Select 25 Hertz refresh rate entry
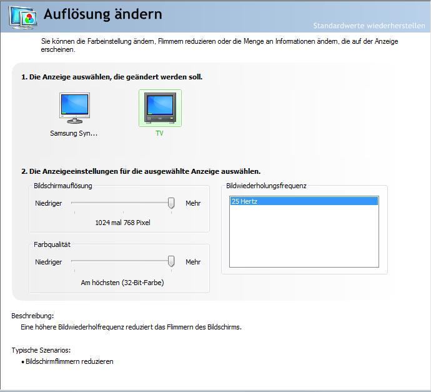The image size is (431, 392). click(x=304, y=201)
